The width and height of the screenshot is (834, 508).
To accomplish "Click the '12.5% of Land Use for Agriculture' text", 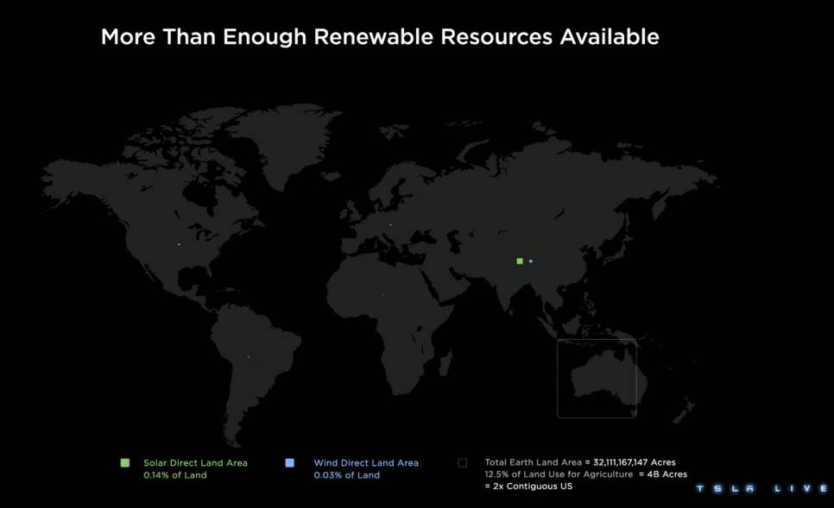I will (x=559, y=474).
